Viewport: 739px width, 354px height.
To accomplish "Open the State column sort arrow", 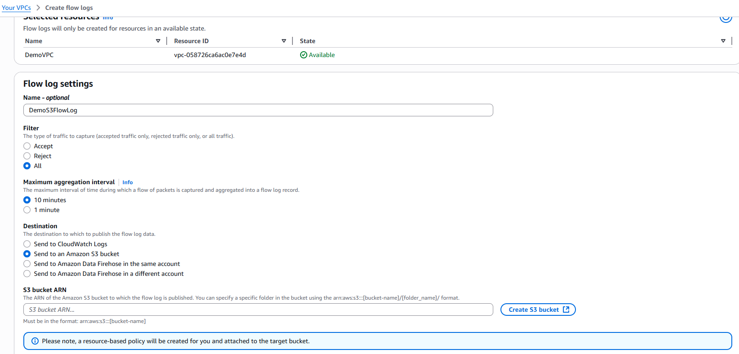I will [x=723, y=41].
